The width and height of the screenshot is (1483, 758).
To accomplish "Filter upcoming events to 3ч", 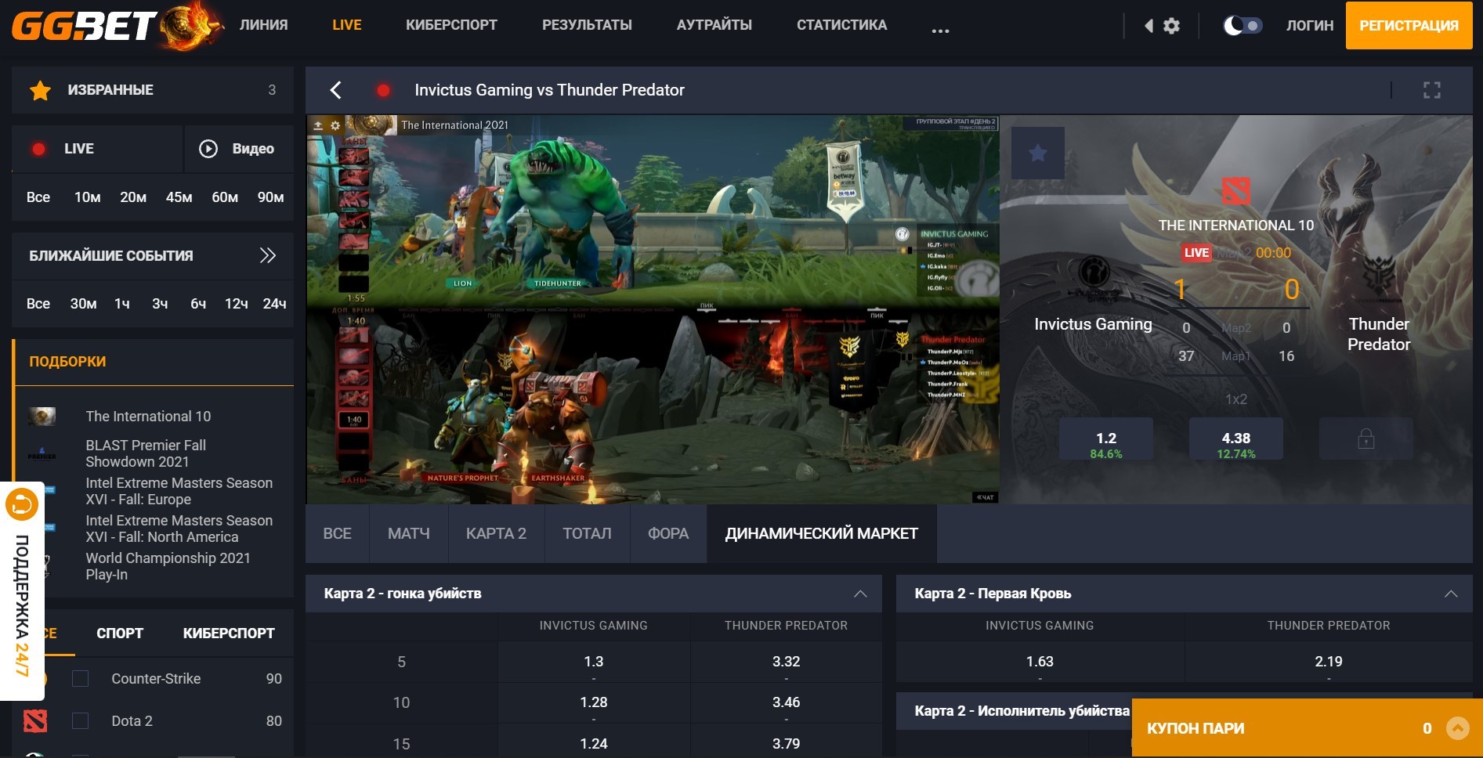I will point(160,304).
